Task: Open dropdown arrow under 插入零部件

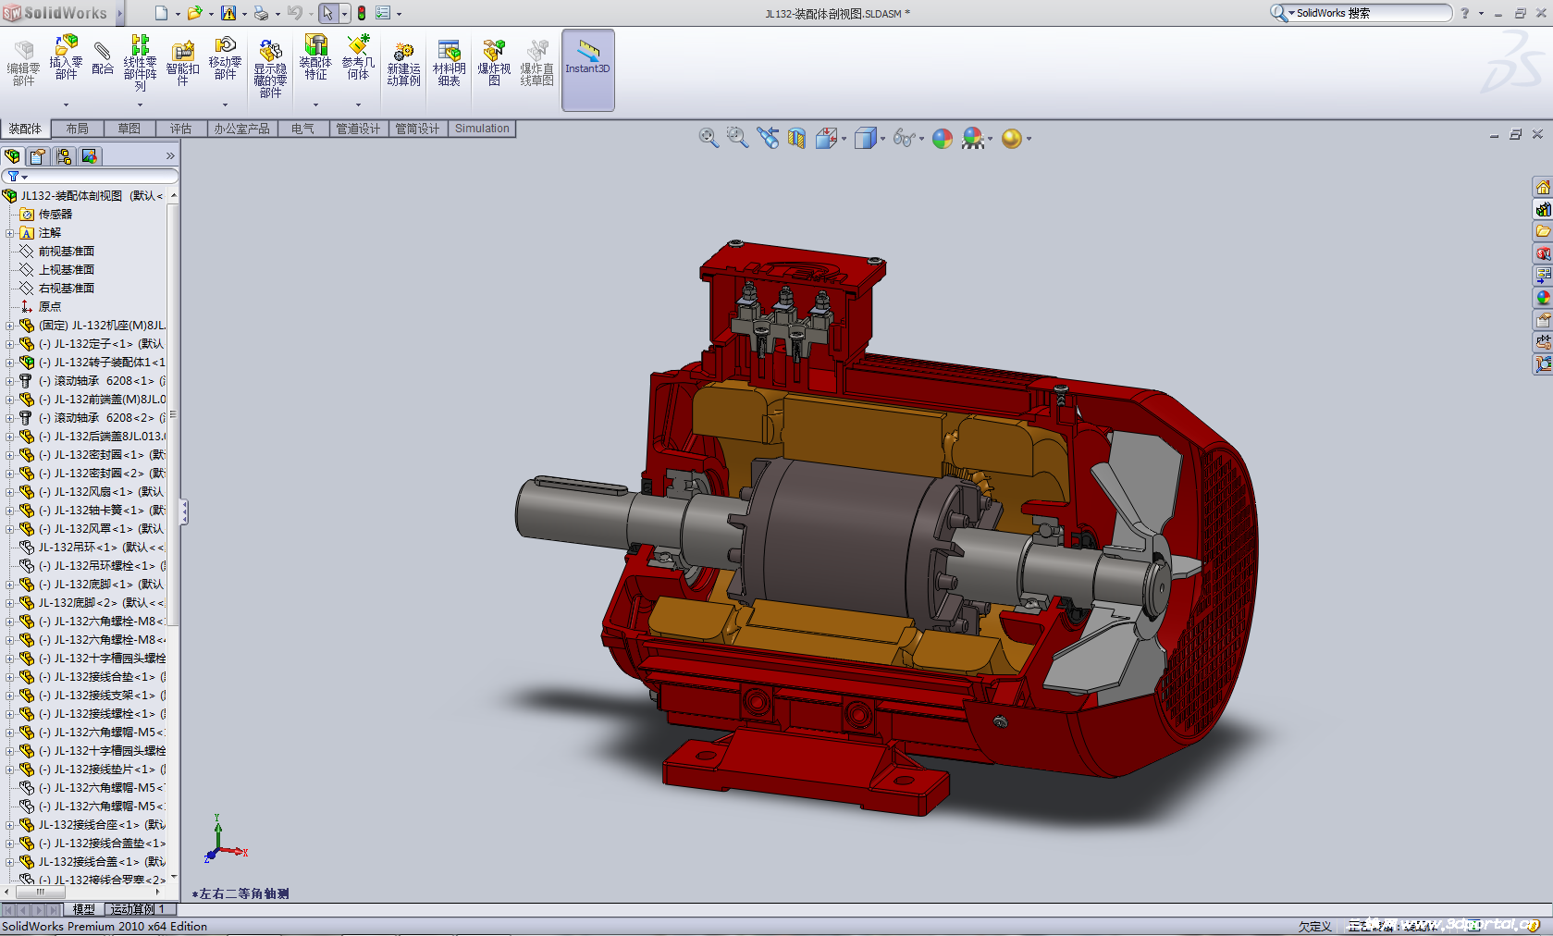Action: point(66,105)
